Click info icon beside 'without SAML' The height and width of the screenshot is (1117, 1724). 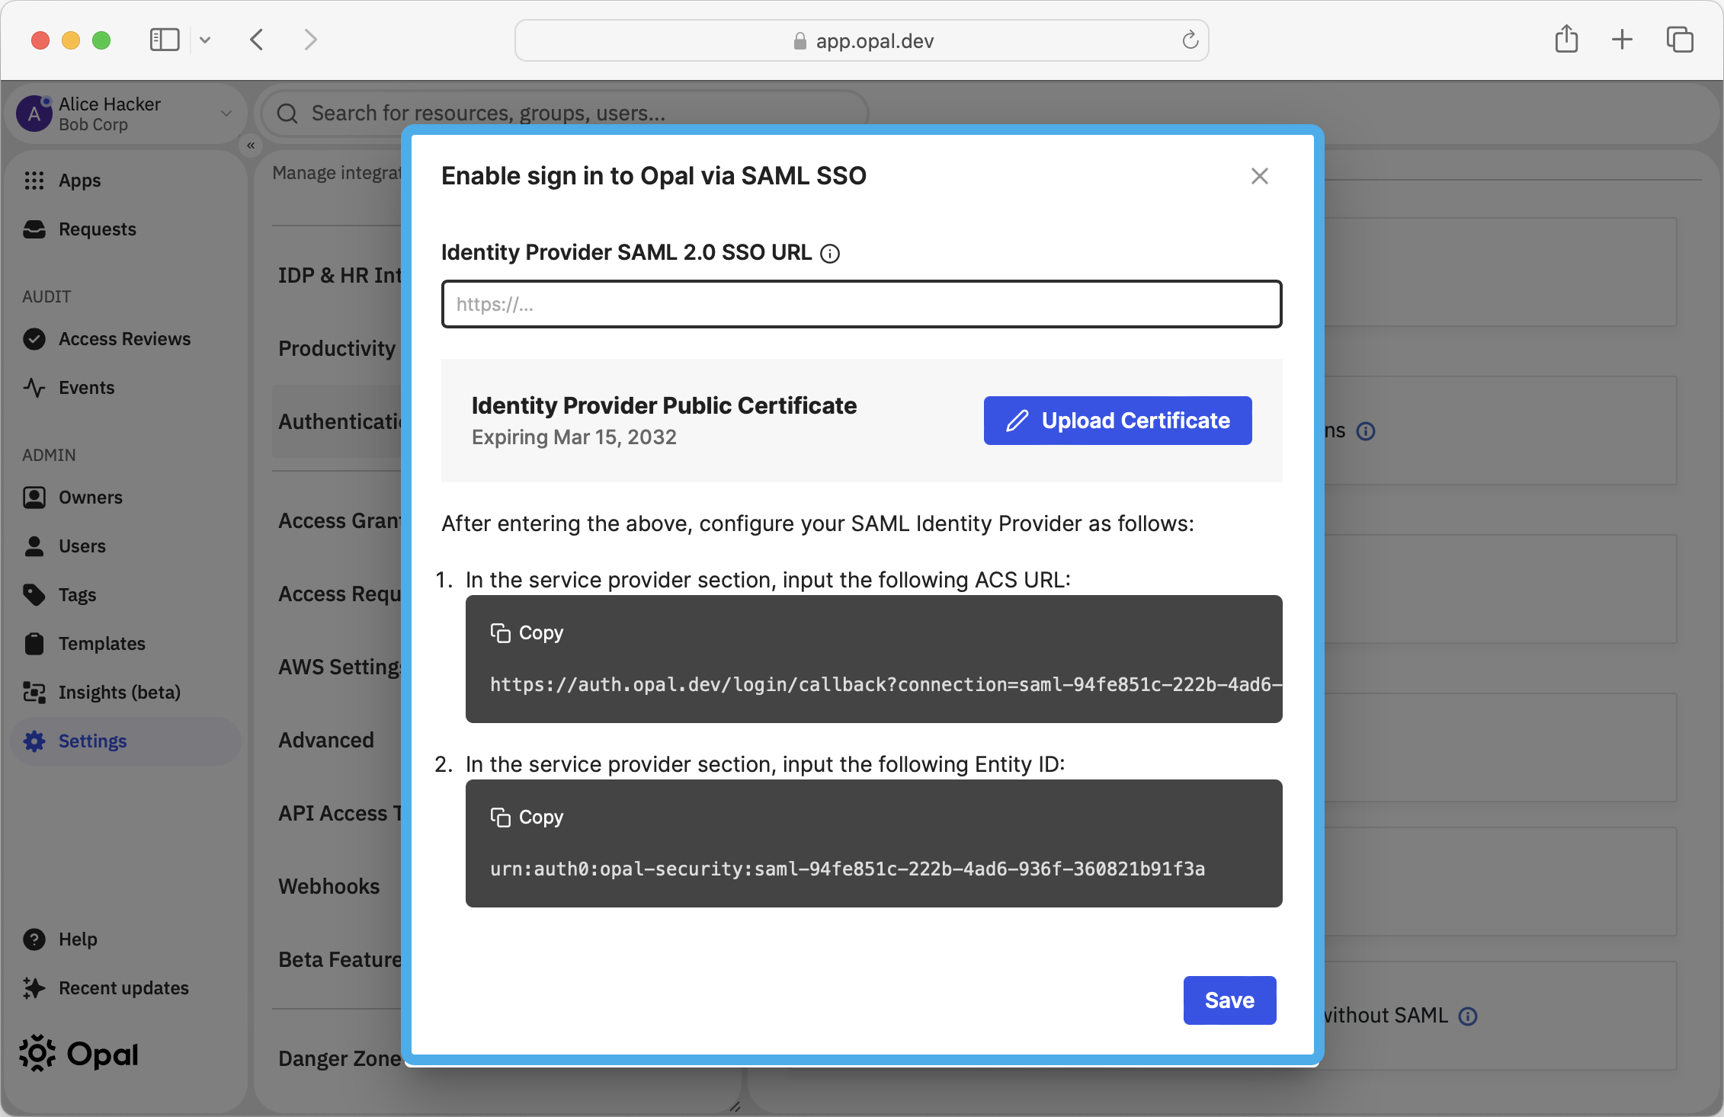(1468, 1016)
